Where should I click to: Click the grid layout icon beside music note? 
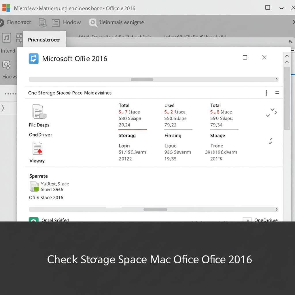(19, 38)
